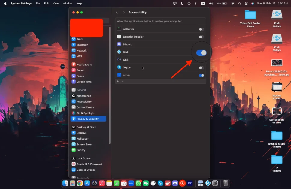Open Battery settings
The width and height of the screenshot is (291, 189).
tap(80, 150)
